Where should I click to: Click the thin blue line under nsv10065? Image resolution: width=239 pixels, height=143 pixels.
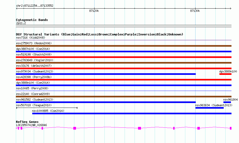[x=124, y=91]
